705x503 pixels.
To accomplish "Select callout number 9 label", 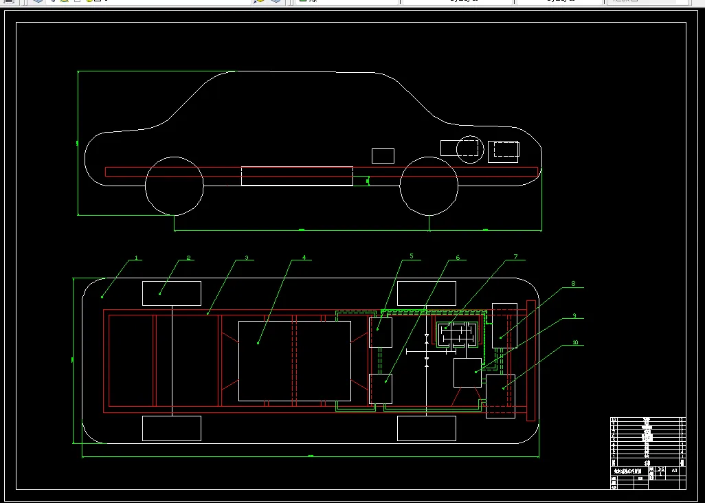I will (574, 316).
